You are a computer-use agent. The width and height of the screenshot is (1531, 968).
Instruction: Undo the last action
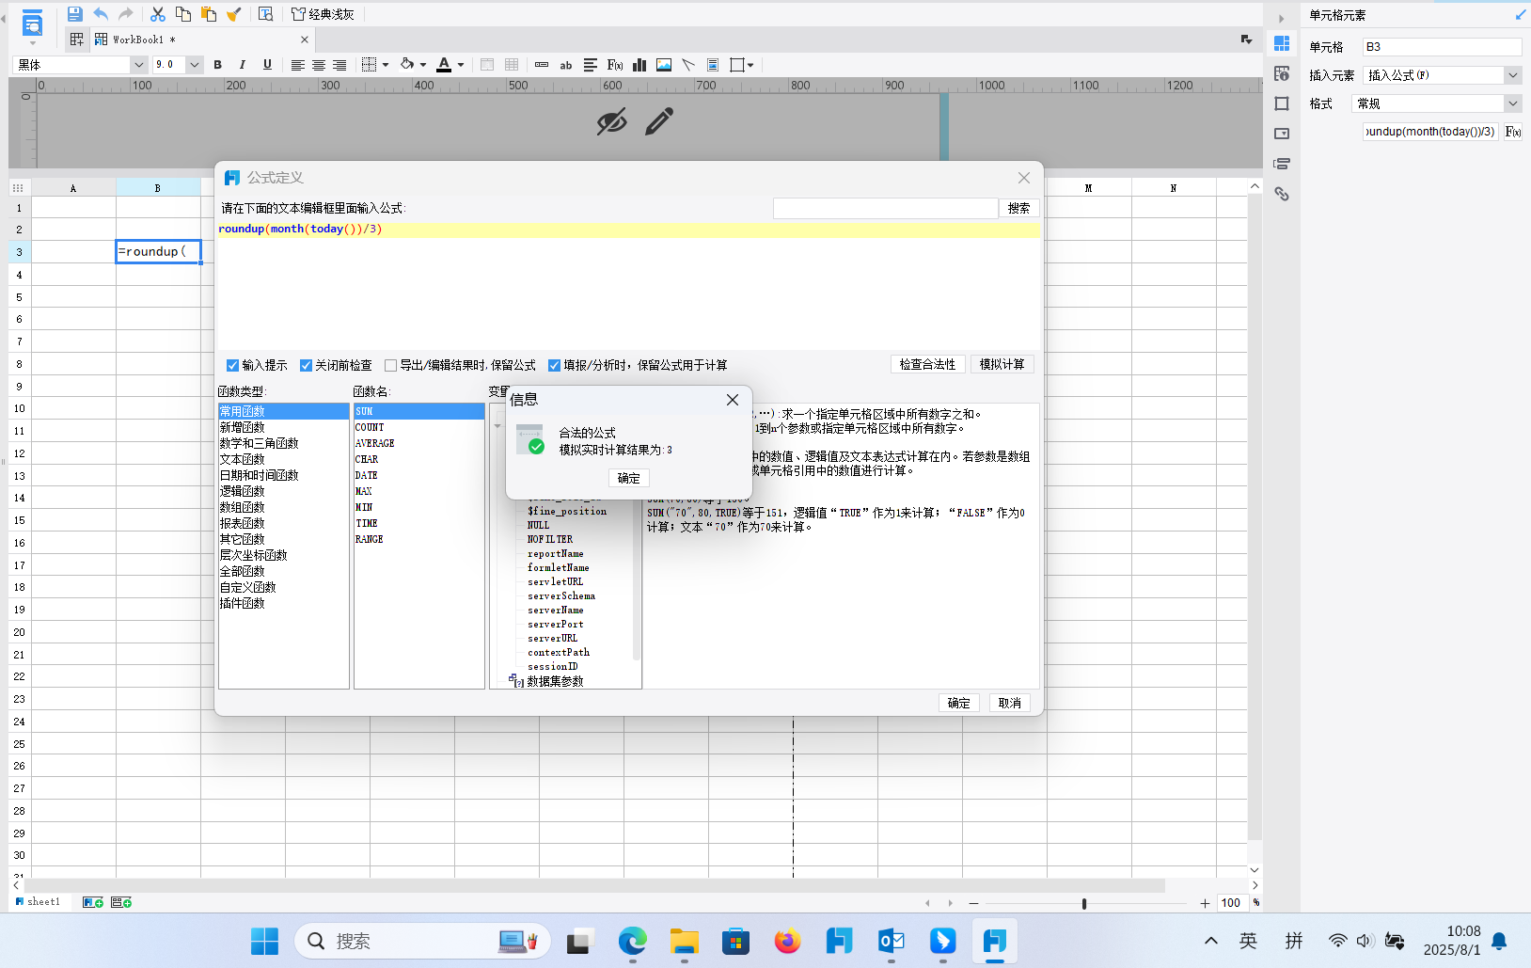click(x=101, y=14)
